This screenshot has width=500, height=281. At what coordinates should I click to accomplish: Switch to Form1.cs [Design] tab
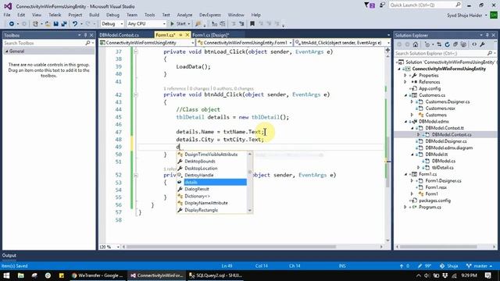(211, 35)
